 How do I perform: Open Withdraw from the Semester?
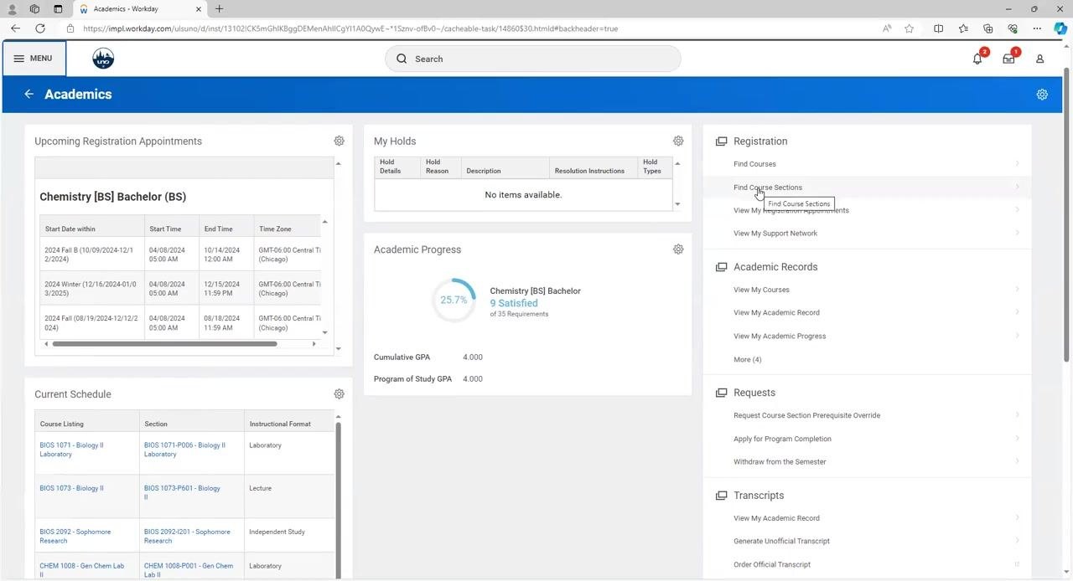(780, 462)
